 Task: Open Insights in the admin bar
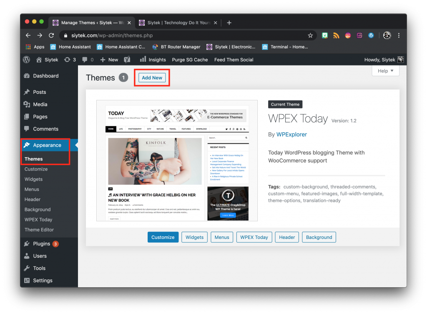[153, 60]
